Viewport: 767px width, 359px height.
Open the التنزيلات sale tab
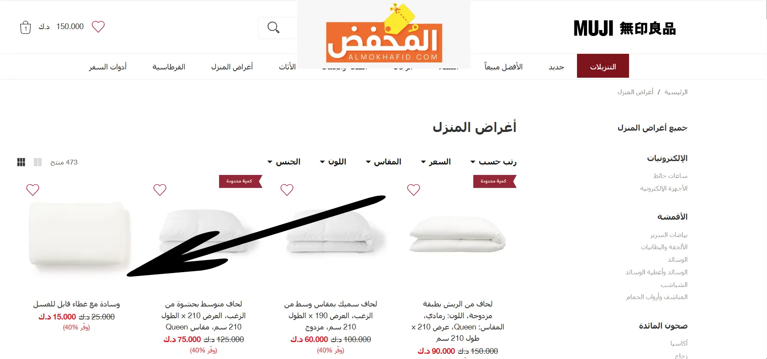tap(603, 66)
